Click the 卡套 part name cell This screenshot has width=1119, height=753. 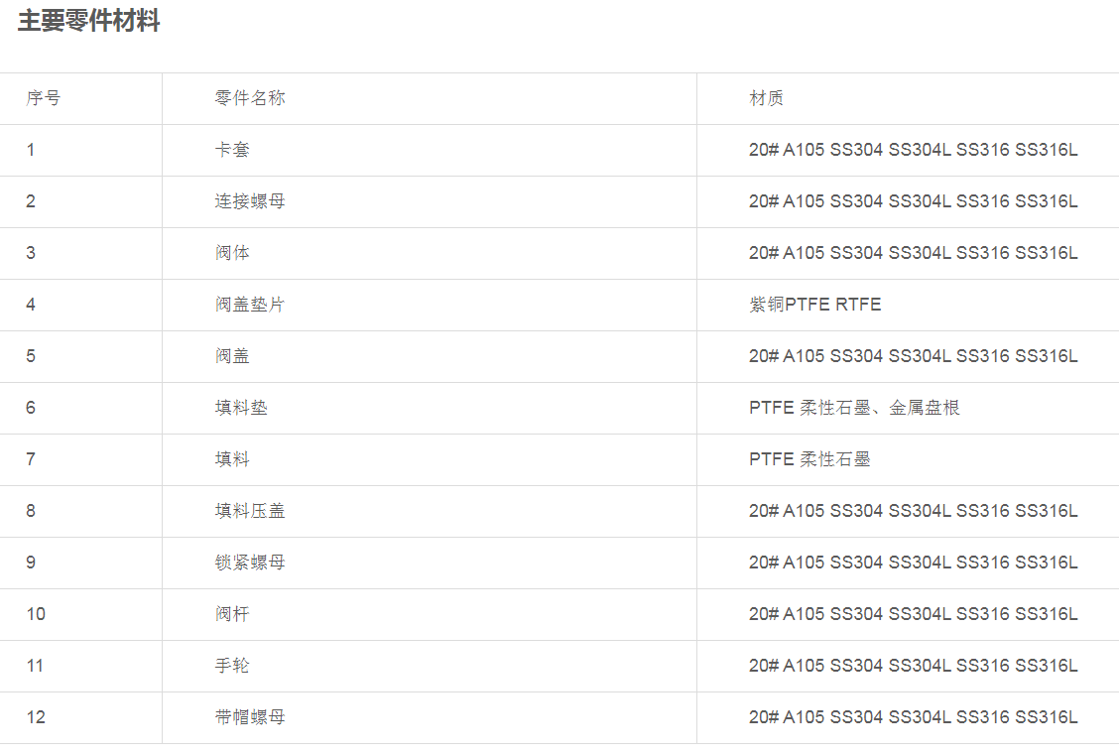click(x=232, y=150)
